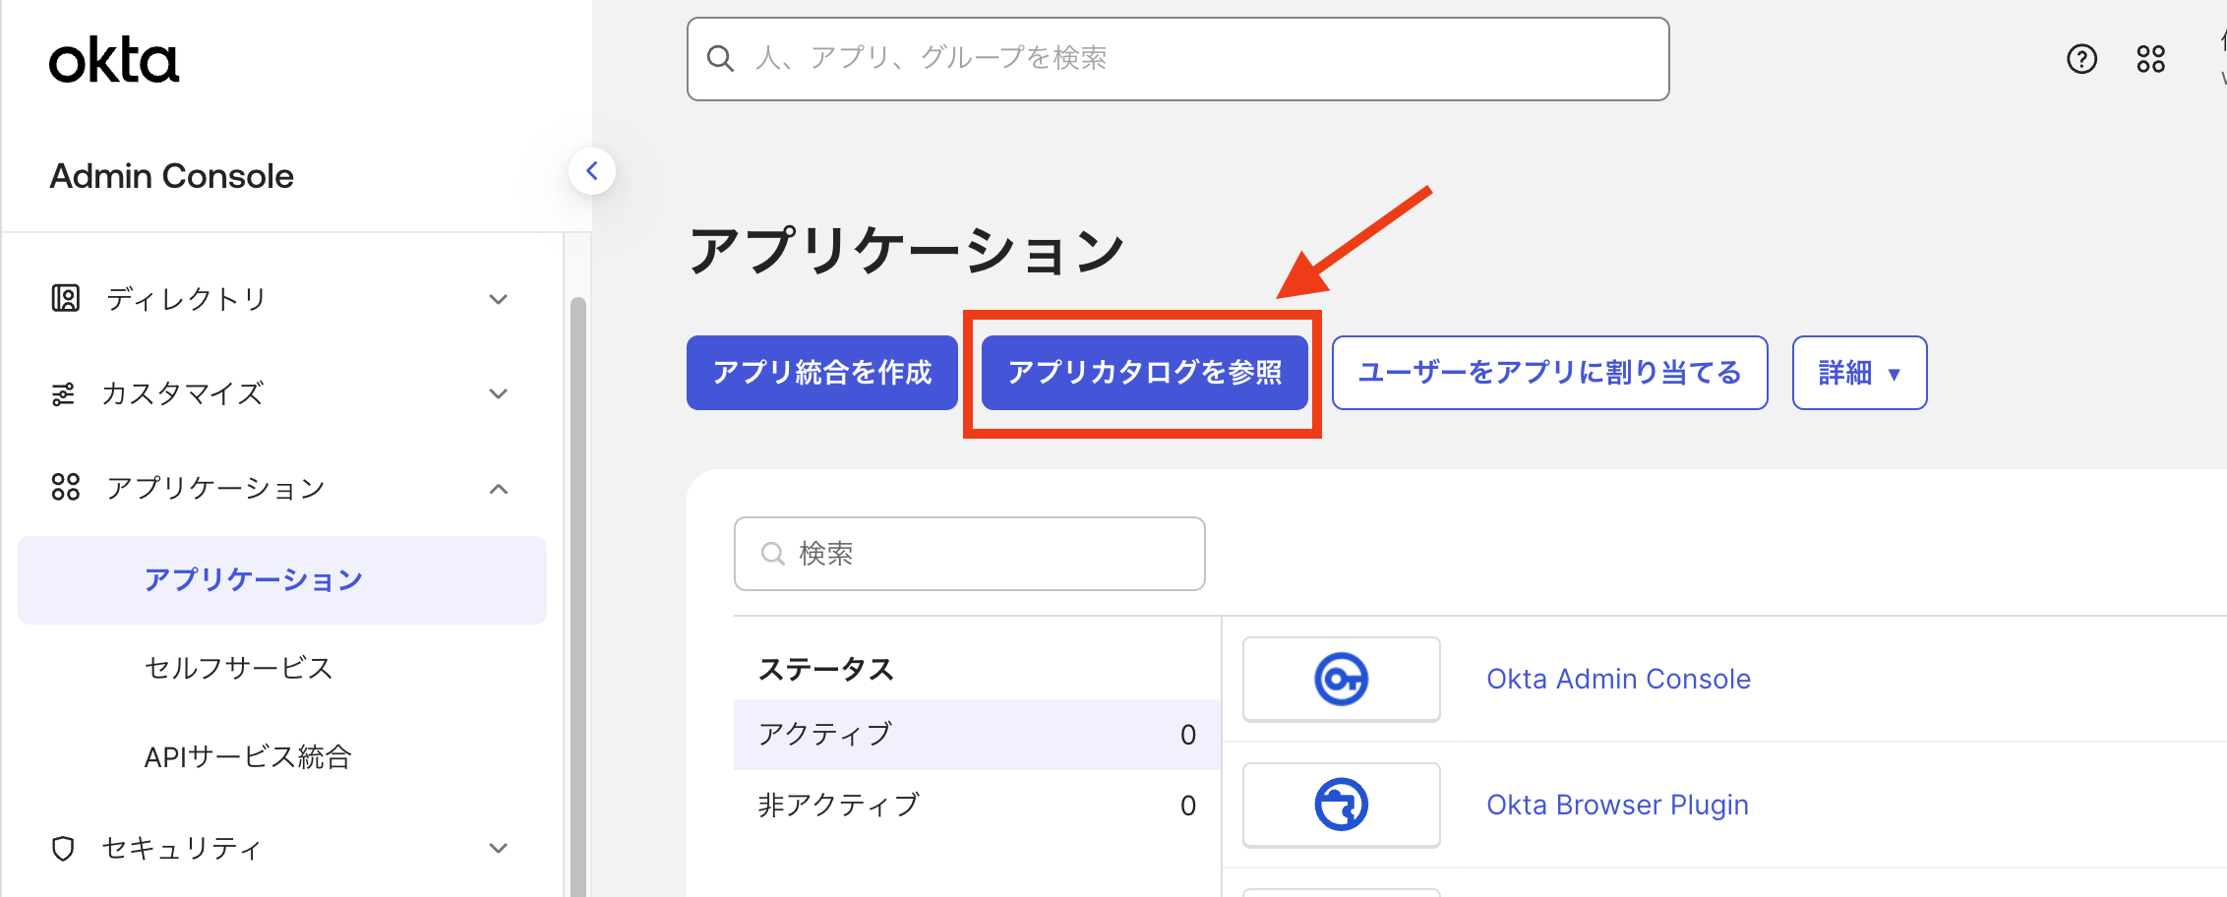The width and height of the screenshot is (2227, 897).
Task: Open the apps grid icon in header
Action: pos(2150,59)
